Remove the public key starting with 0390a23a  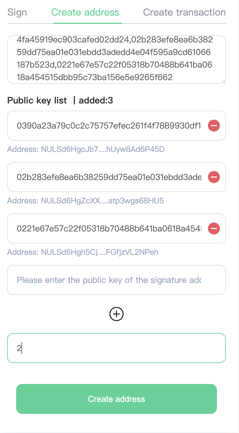pyautogui.click(x=214, y=126)
